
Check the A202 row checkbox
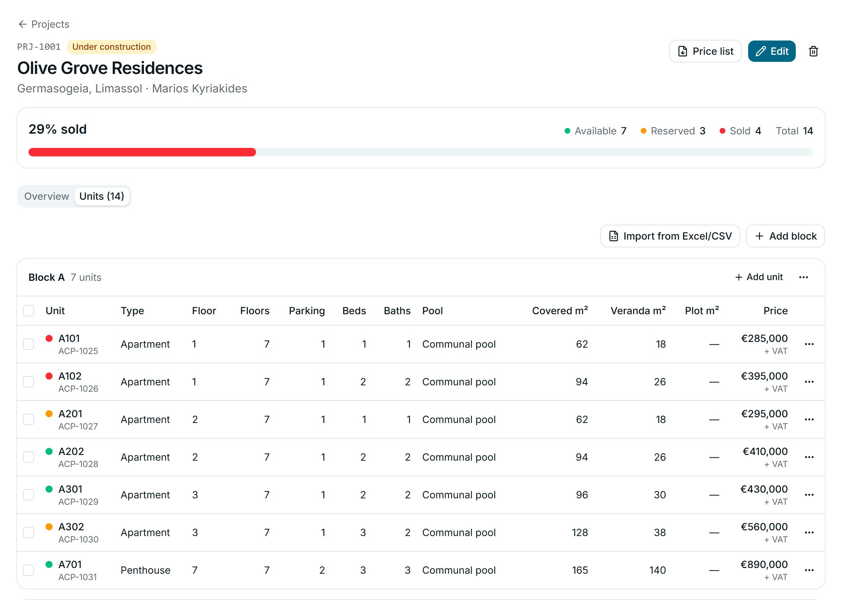(28, 457)
